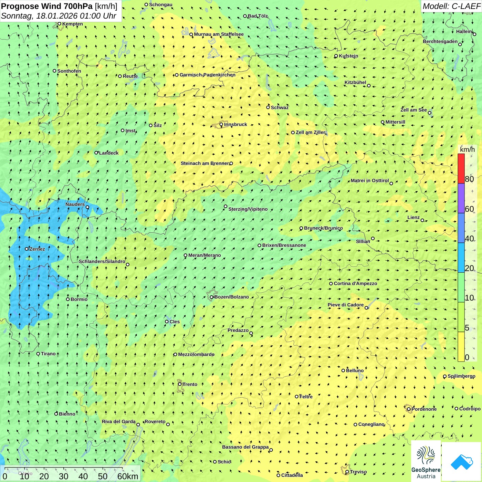Click the Treviso city marker
The width and height of the screenshot is (482, 482).
[x=347, y=472]
